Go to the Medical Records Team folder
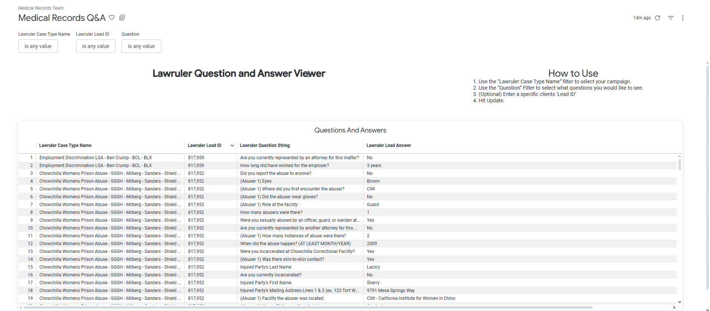The height and width of the screenshot is (311, 710). (41, 8)
